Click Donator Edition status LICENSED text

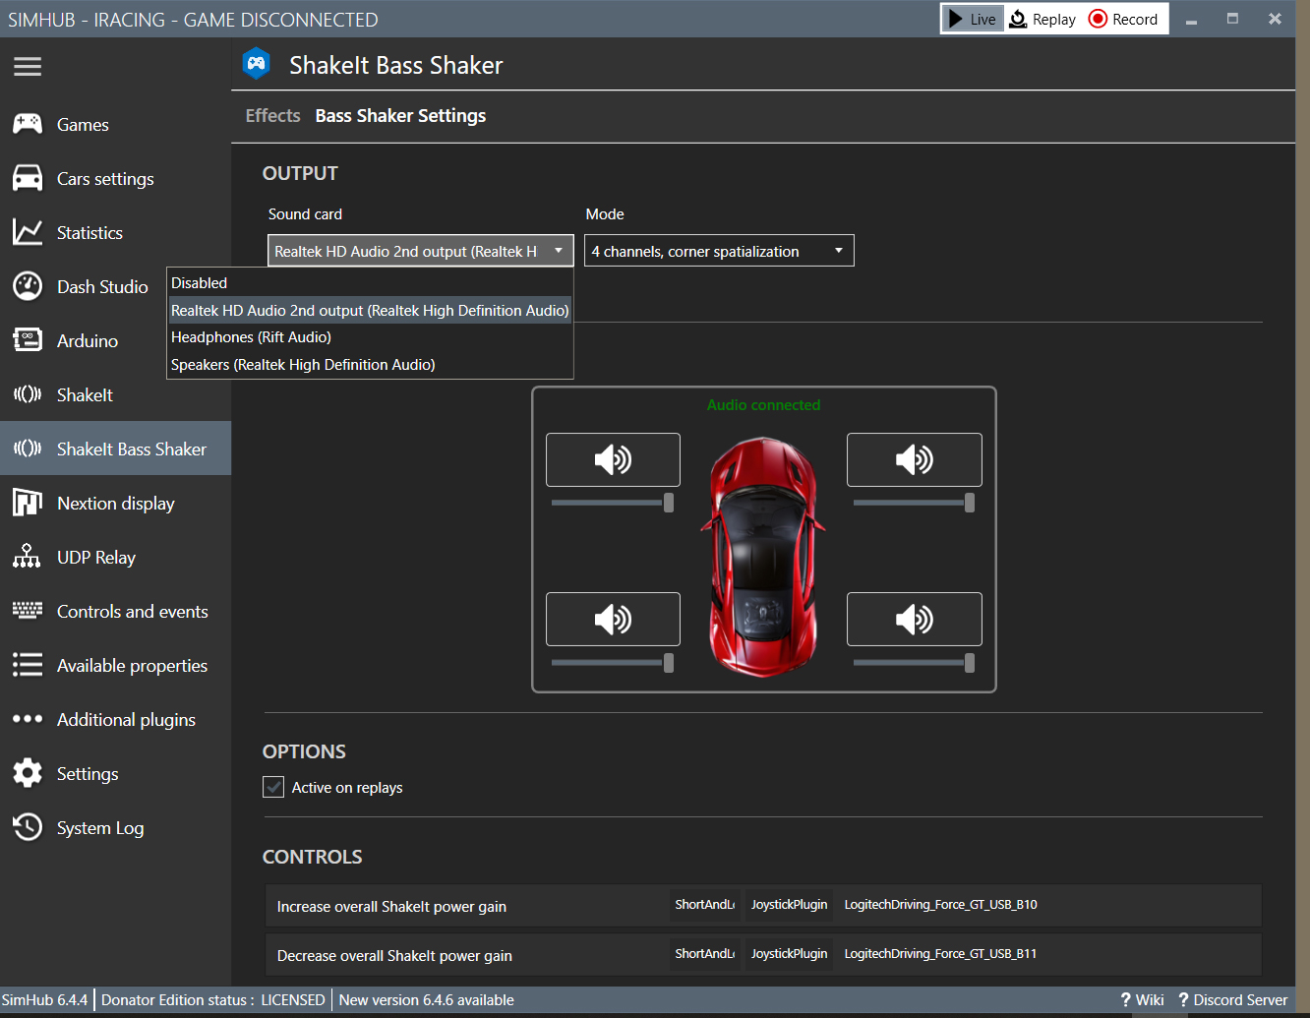tap(212, 999)
